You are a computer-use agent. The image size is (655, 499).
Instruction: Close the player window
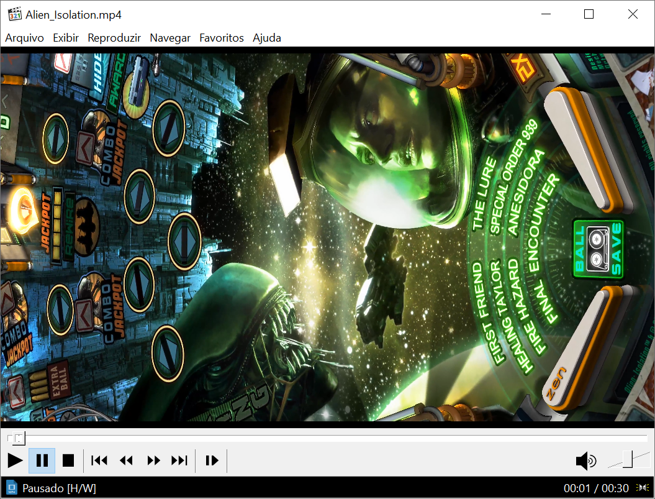(x=633, y=14)
